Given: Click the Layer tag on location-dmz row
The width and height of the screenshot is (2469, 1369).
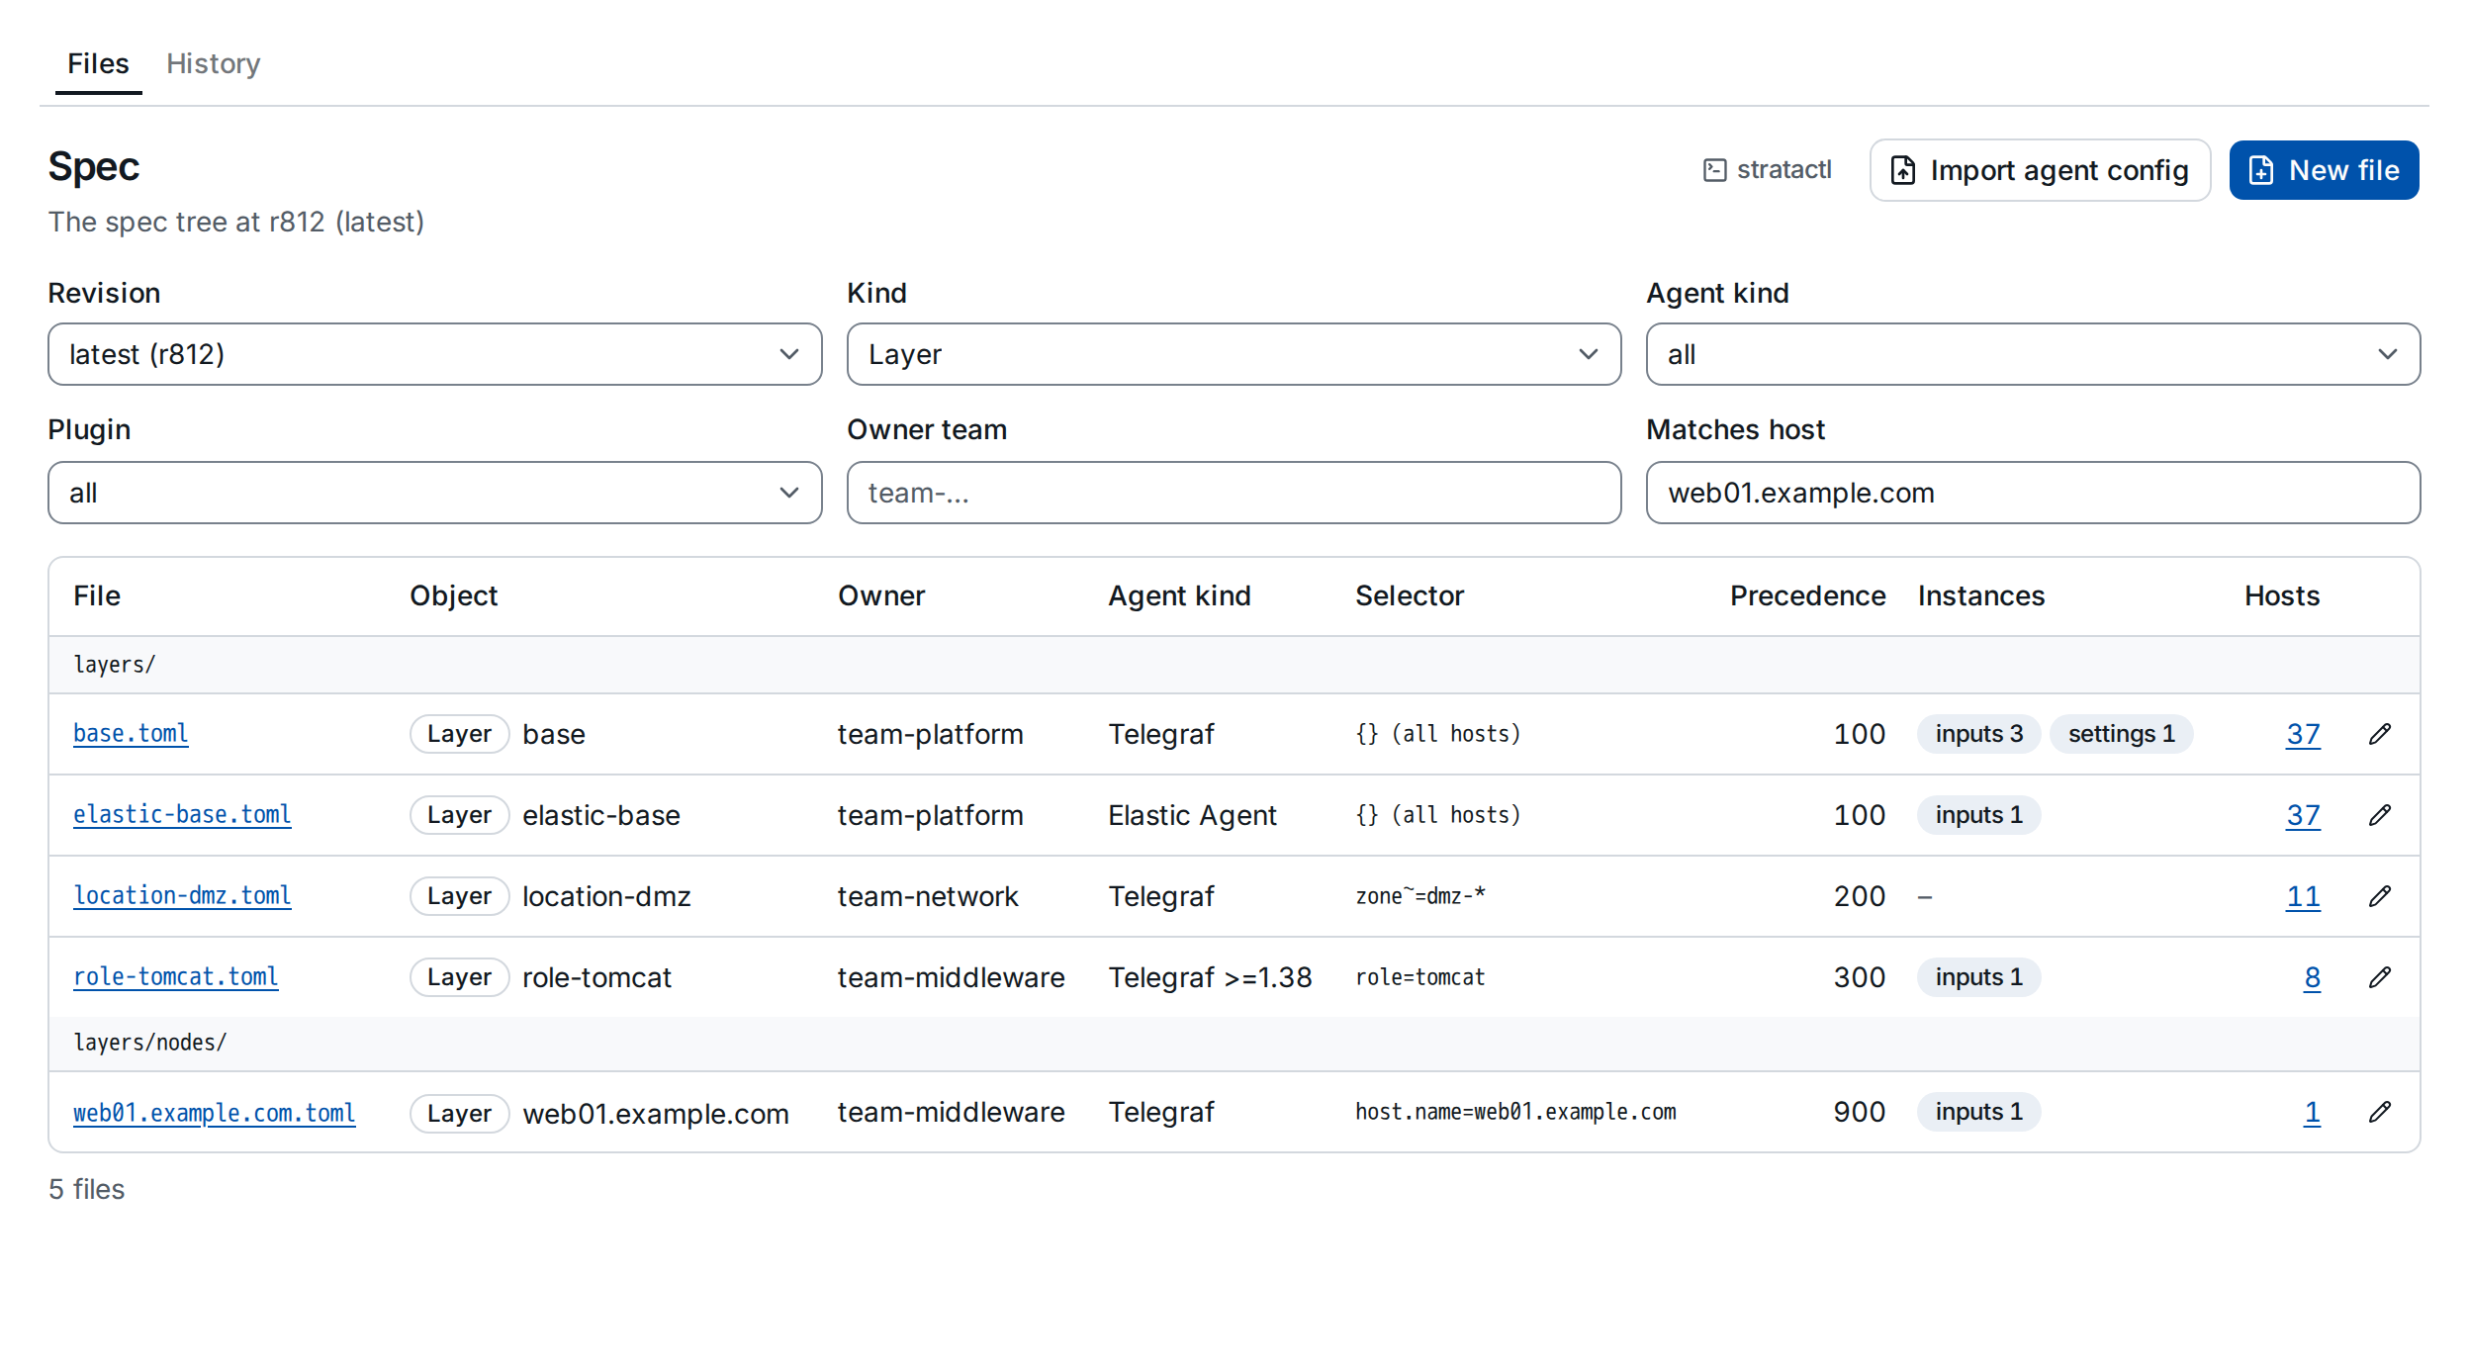Looking at the screenshot, I should click(x=459, y=896).
